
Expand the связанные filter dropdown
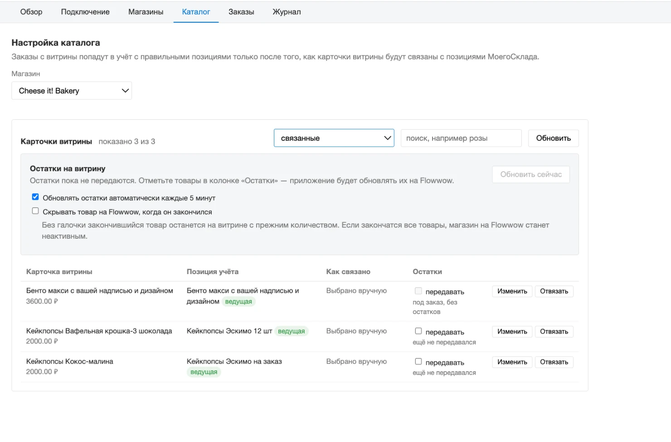point(334,138)
